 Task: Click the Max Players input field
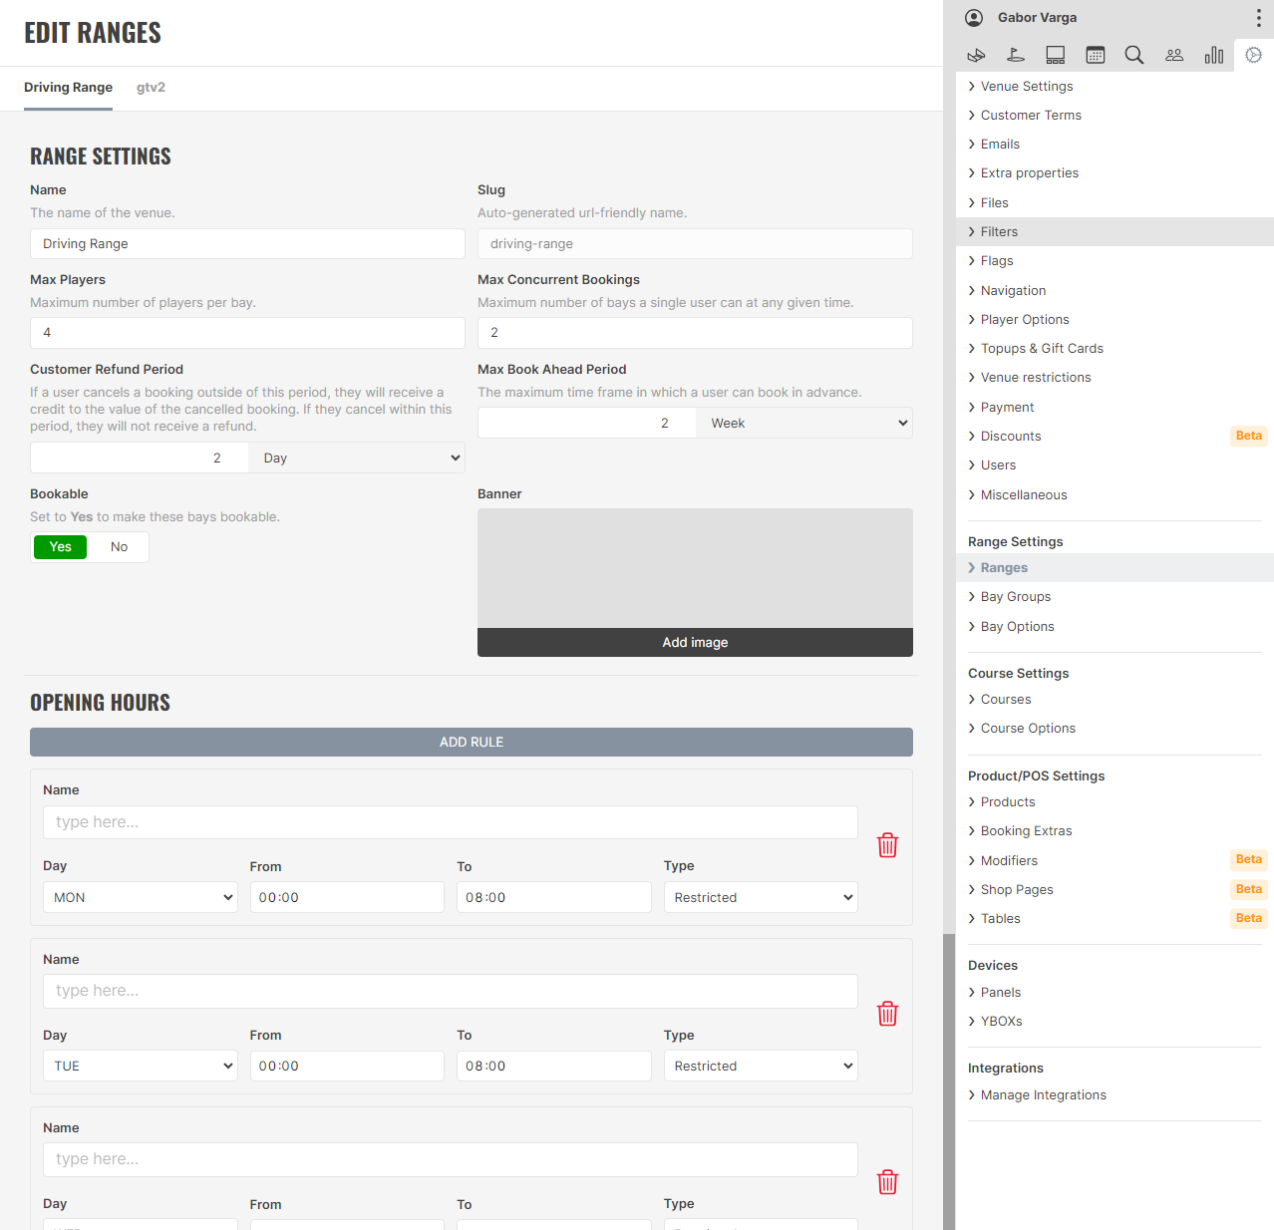(x=247, y=333)
